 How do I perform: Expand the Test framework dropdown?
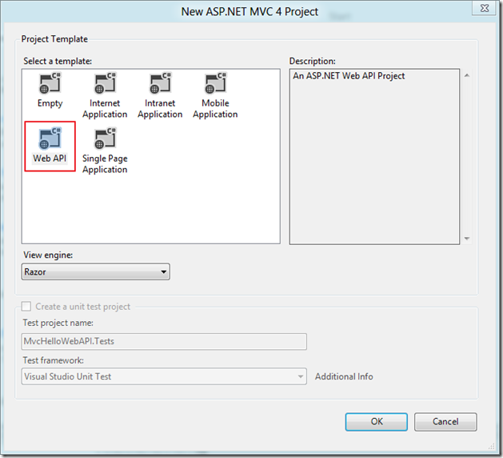pos(164,376)
